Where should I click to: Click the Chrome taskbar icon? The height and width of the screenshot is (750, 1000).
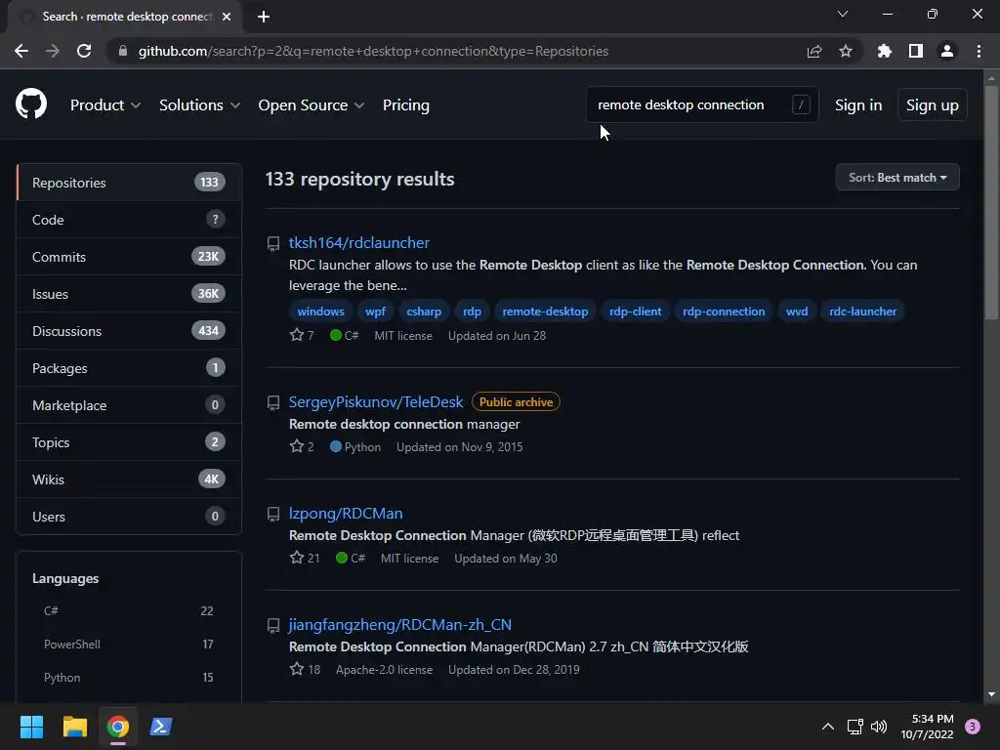pos(118,727)
